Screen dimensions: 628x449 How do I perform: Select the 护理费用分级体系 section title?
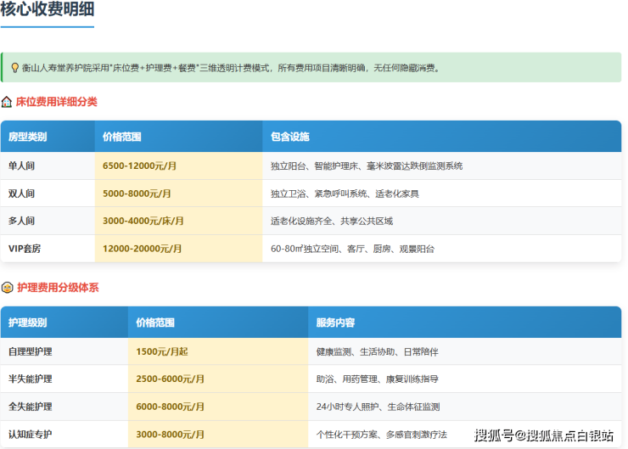pyautogui.click(x=57, y=288)
